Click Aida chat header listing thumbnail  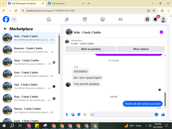pyautogui.click(x=69, y=32)
